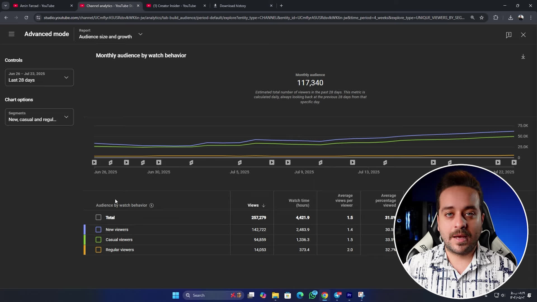Toggle the New viewers checkbox
Viewport: 537px width, 302px height.
(98, 230)
